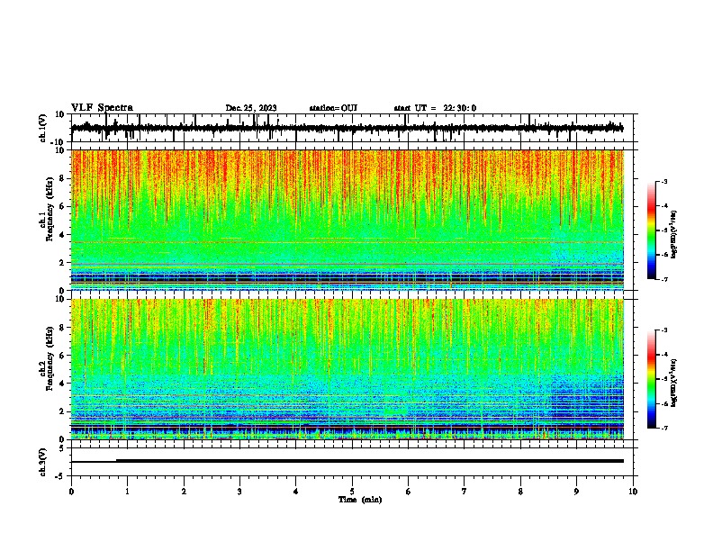Image resolution: width=713 pixels, height=551 pixels.
Task: Click the ch.1 "Frequency (kHz)" axis label
Action: 49,209
